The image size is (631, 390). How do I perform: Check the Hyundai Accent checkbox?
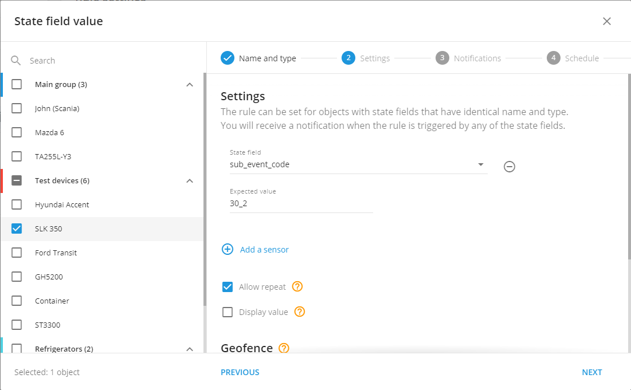pyautogui.click(x=17, y=204)
